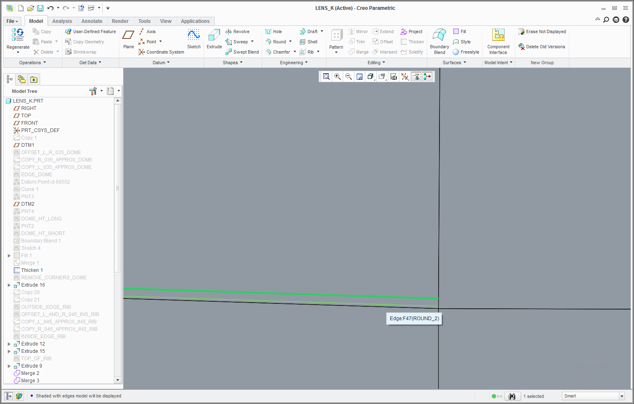
Task: Switch to the Annotate tab
Action: tap(92, 21)
